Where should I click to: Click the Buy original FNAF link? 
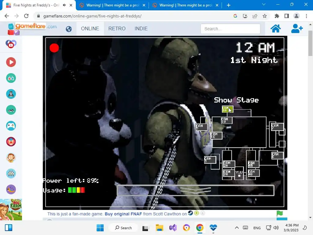123,214
